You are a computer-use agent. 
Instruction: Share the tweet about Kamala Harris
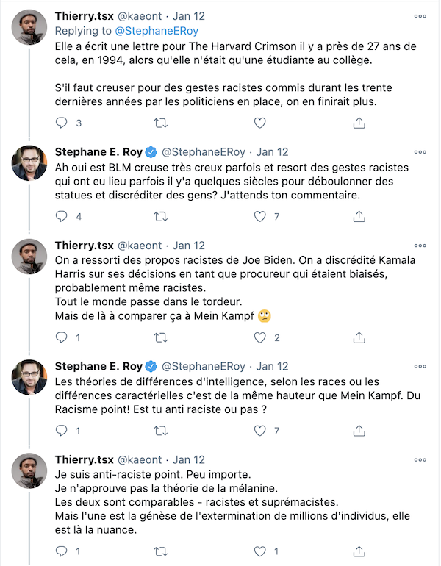click(359, 337)
